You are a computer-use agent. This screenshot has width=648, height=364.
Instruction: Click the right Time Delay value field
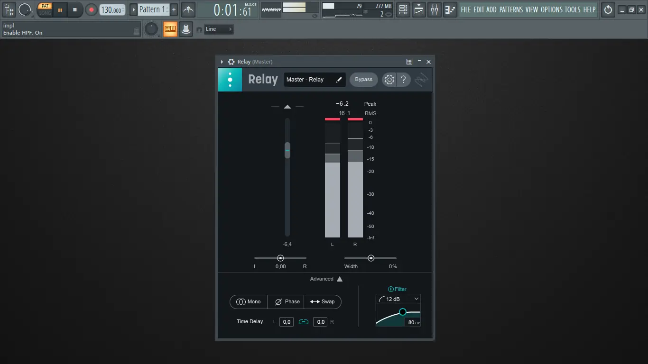[x=321, y=322]
